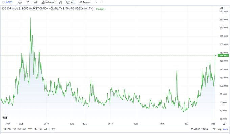230x134 pixels.
Task: Click the last data point marker at 2023
Action: (x=215, y=55)
